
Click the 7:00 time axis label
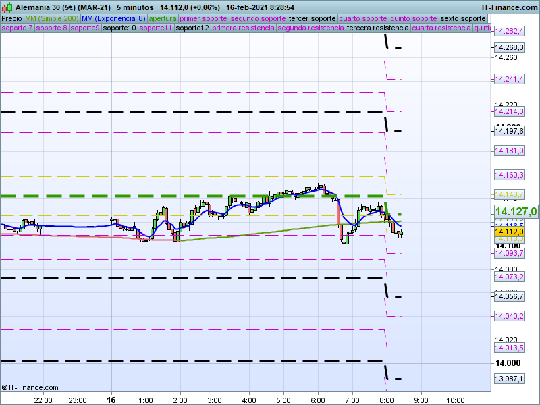[x=352, y=400]
